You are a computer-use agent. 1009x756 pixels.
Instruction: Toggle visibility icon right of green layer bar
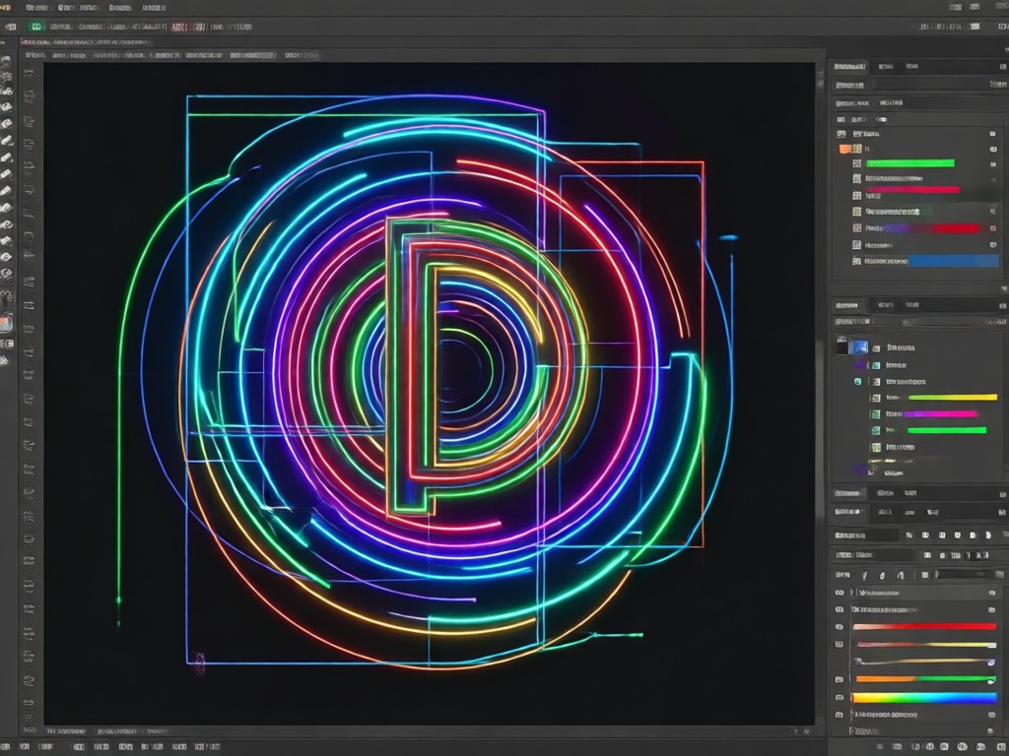(x=993, y=164)
